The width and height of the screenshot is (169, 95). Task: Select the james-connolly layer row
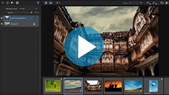click(21, 18)
